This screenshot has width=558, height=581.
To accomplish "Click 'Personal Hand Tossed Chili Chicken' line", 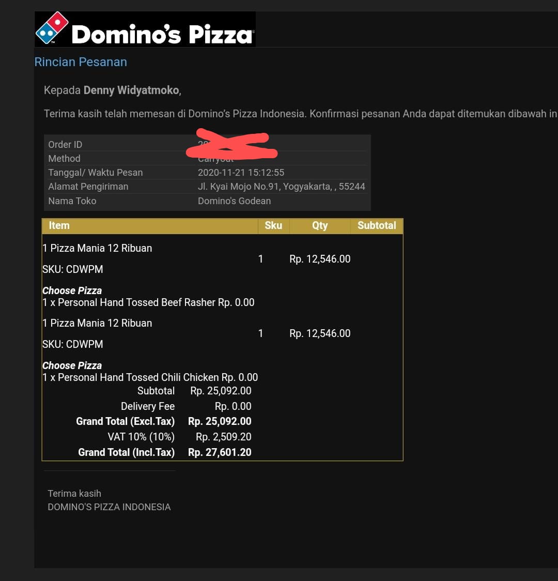I will pyautogui.click(x=150, y=377).
